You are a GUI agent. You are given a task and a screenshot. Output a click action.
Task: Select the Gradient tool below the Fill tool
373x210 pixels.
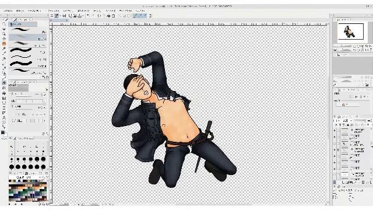tap(4, 98)
